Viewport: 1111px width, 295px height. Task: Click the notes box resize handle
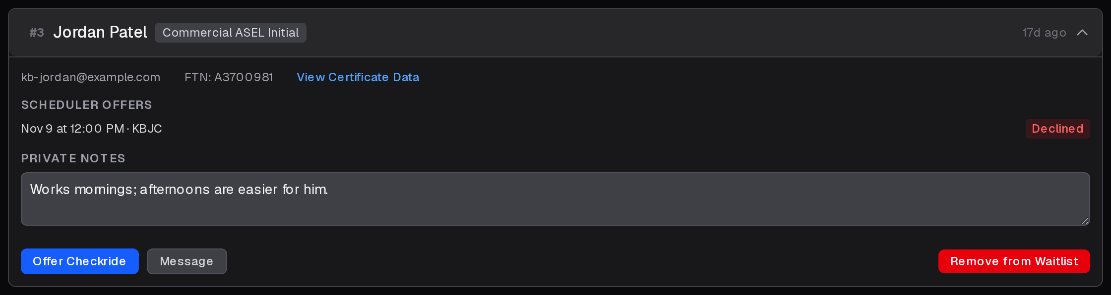(1085, 221)
